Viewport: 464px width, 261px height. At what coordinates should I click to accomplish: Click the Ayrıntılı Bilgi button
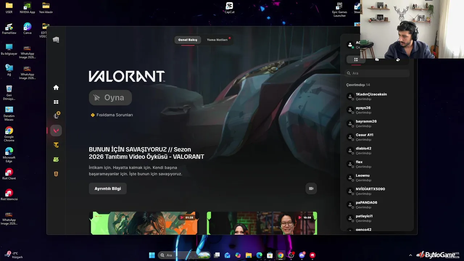(108, 188)
